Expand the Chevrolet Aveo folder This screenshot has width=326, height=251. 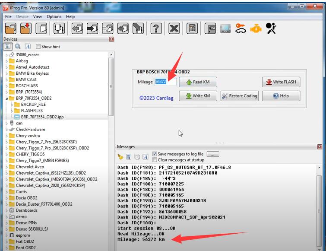6,167
